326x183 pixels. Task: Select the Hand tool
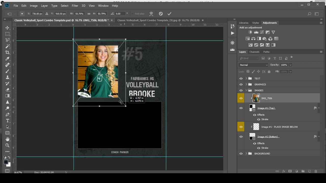tap(7, 139)
